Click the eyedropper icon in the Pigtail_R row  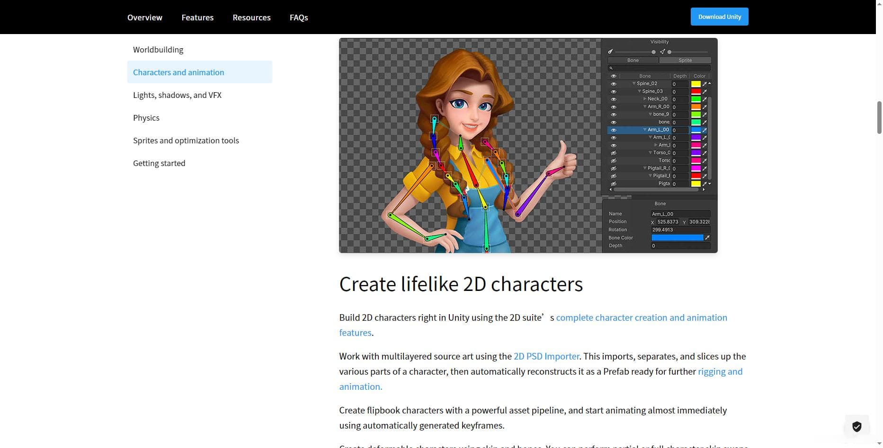click(x=705, y=168)
